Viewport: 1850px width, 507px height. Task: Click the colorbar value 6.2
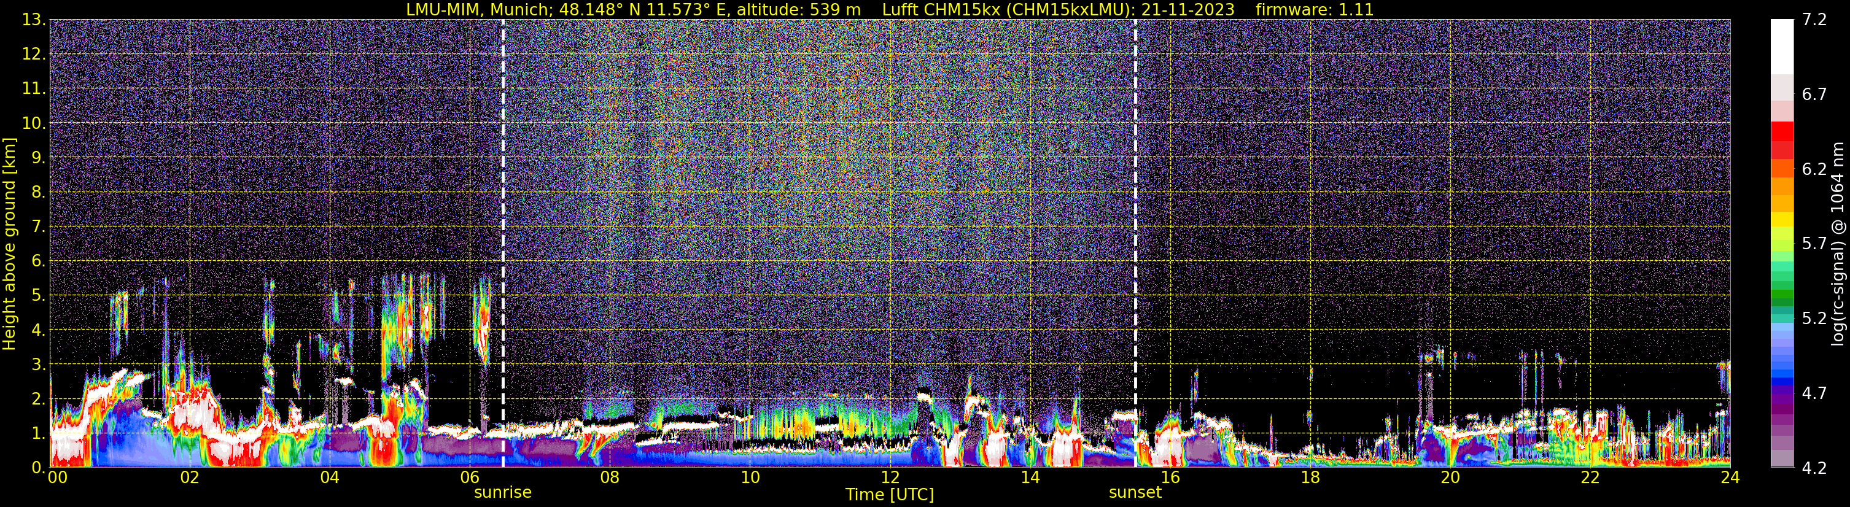tap(1814, 169)
